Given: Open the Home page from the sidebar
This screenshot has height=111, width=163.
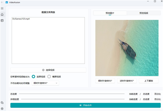Looking at the screenshot, I should (x=2, y=15).
